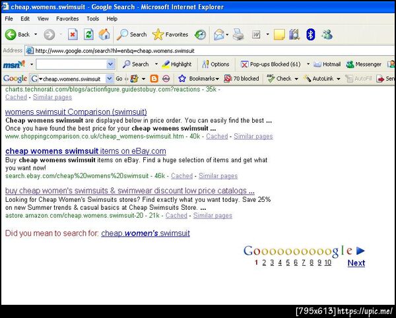Print the page with printer icon
396x318 pixels.
[238, 34]
